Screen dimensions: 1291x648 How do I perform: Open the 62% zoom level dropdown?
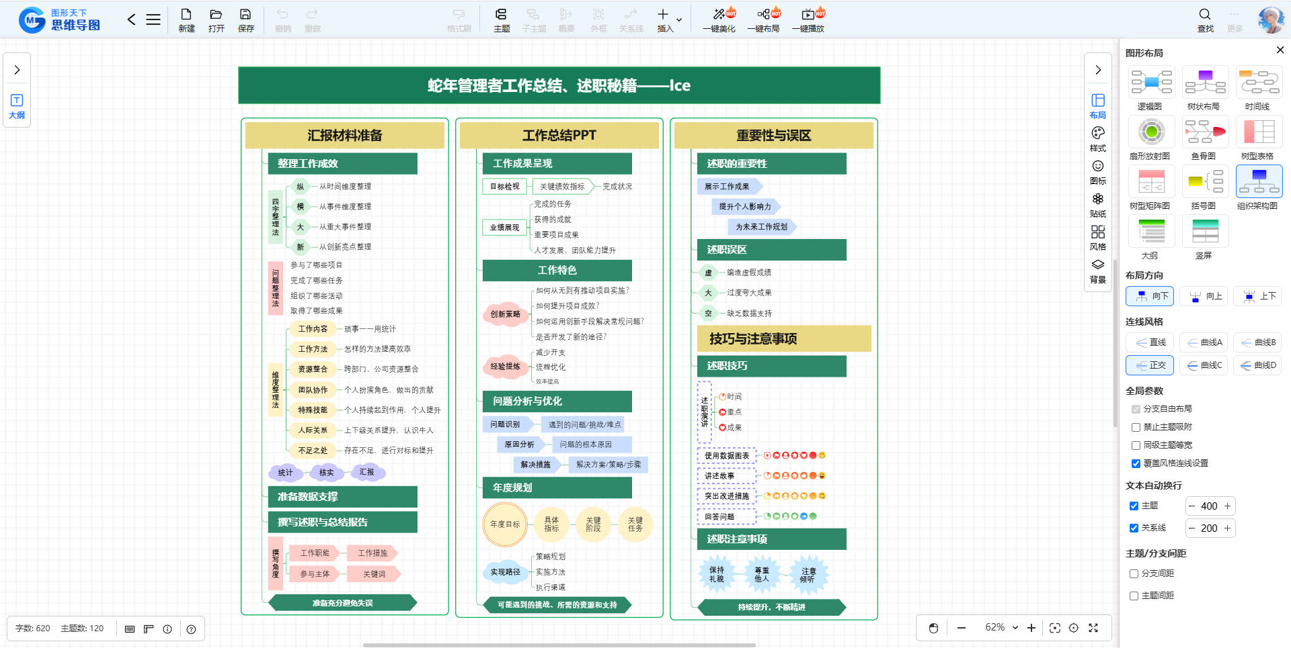(1015, 628)
